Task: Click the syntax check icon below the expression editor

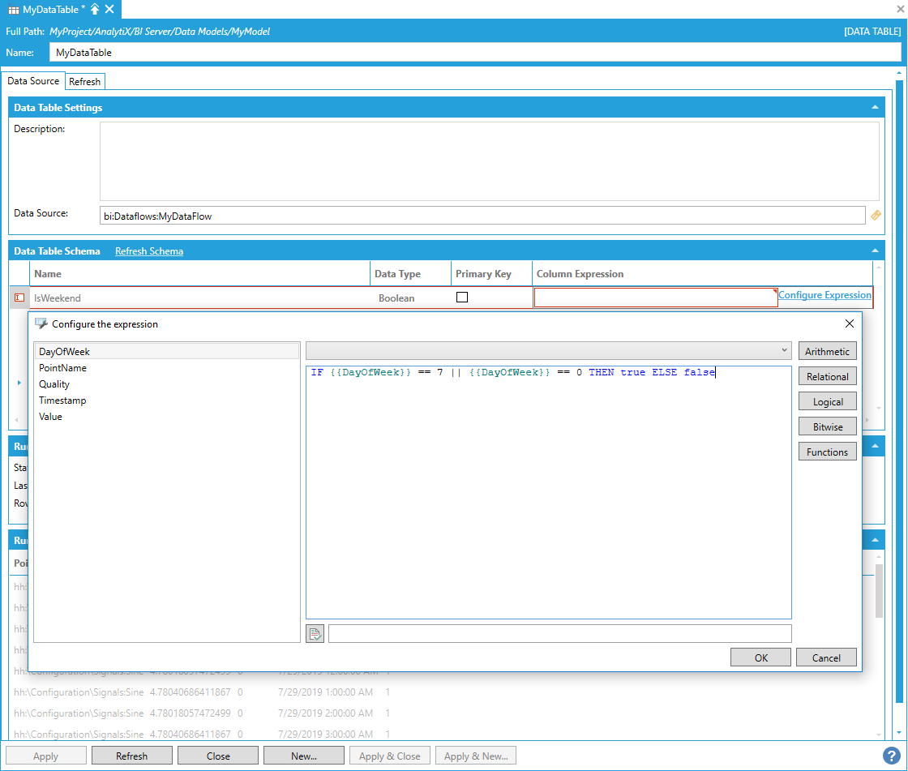Action: [315, 634]
